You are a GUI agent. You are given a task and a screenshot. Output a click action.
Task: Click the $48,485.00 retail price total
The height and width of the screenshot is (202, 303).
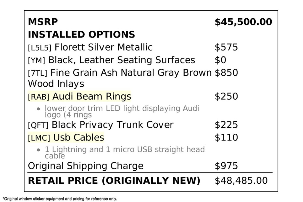coord(241,181)
